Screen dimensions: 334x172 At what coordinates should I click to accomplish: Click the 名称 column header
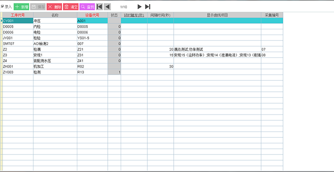55,15
